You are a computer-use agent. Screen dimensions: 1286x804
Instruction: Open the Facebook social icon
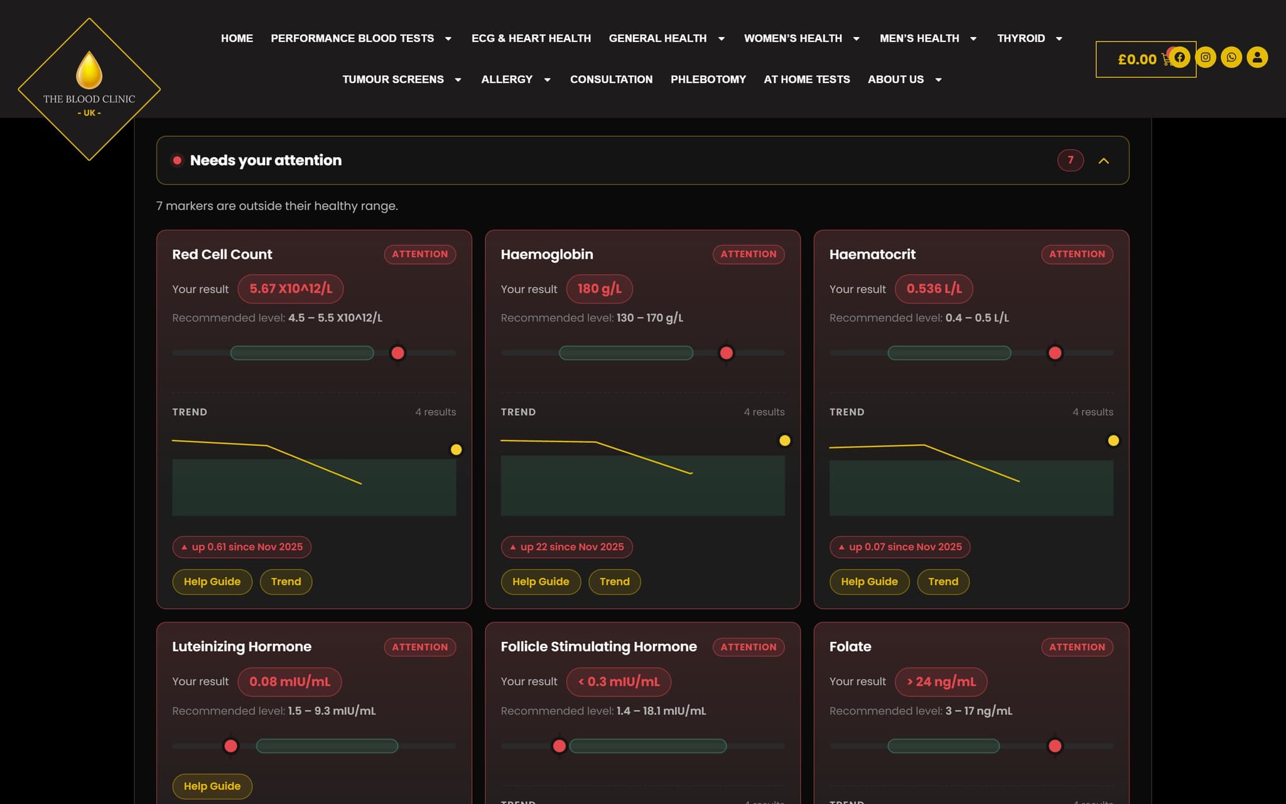[x=1179, y=57]
